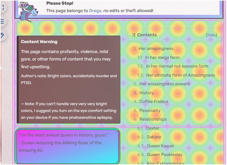This screenshot has width=227, height=165.
Task: Click the Contents list bullet icon
Action: [133, 35]
